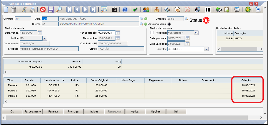Screen dimensions: 268x125
Task: Click the Valor venda 750.000,00 field
Action: tap(35, 43)
